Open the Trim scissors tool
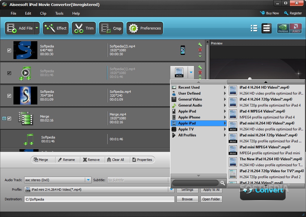Viewport: 306px width, 217px height. [84, 28]
